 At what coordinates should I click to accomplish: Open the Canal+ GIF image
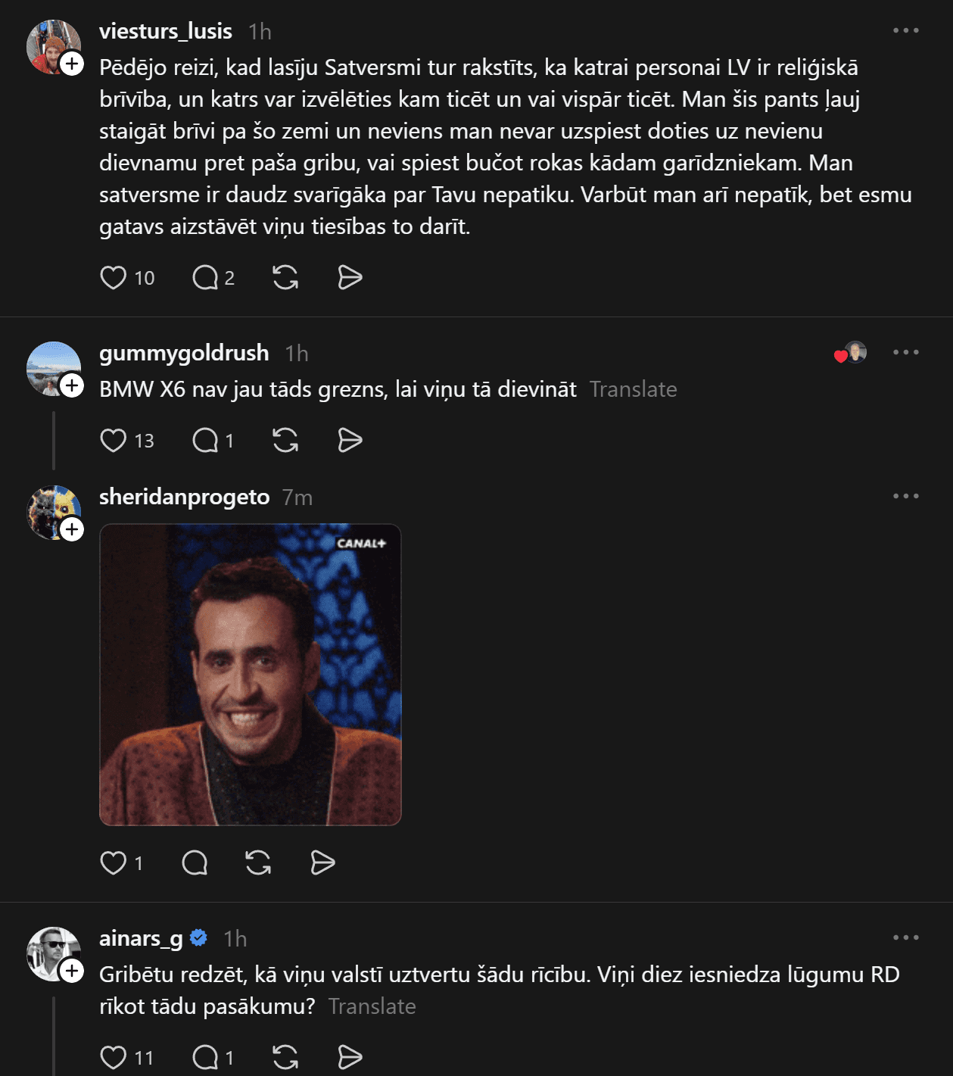[251, 675]
